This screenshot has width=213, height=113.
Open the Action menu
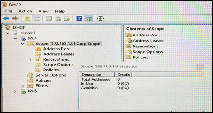pyautogui.click(x=25, y=11)
